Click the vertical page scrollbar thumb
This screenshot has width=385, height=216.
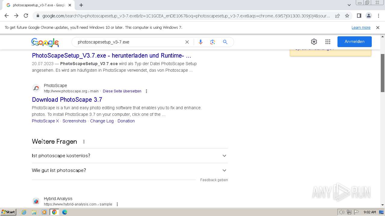[x=383, y=73]
